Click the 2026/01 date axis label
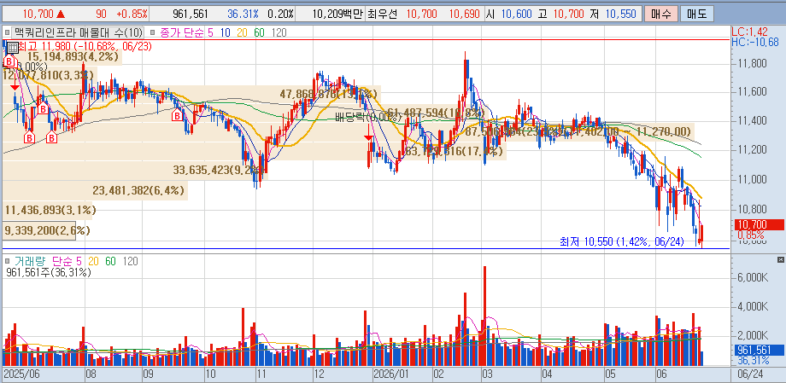 tap(393, 374)
